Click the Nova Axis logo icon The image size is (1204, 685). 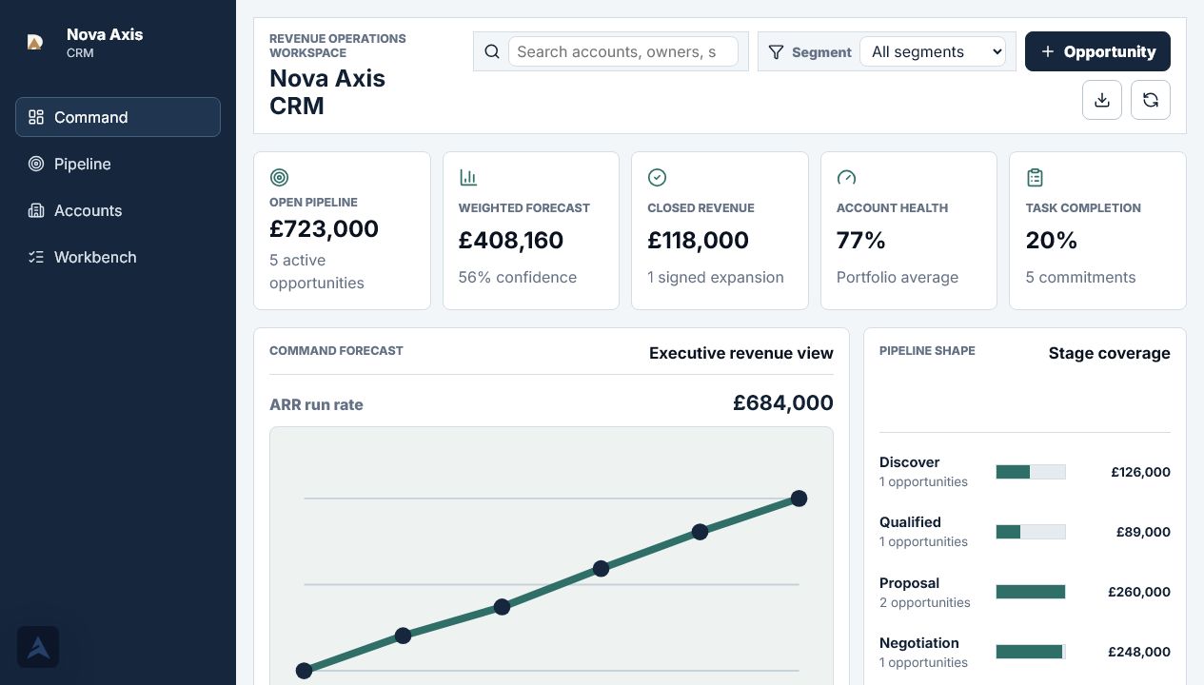(35, 43)
